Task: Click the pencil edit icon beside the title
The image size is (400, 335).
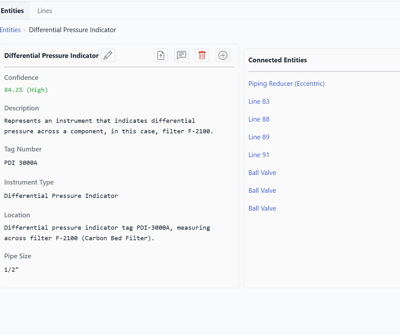Action: (x=108, y=55)
